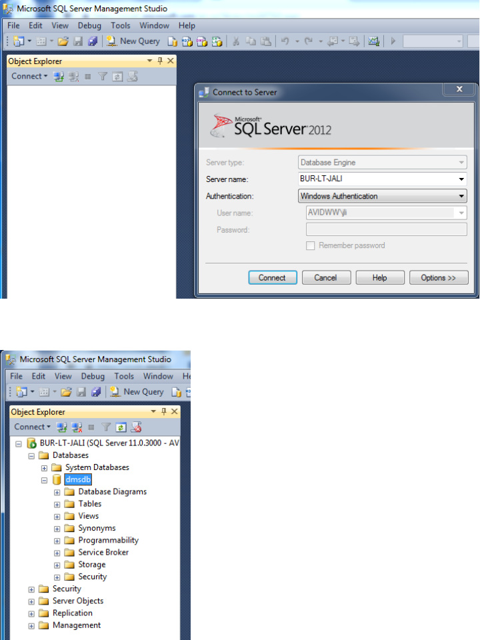Select the Views folder in tree

[x=89, y=516]
